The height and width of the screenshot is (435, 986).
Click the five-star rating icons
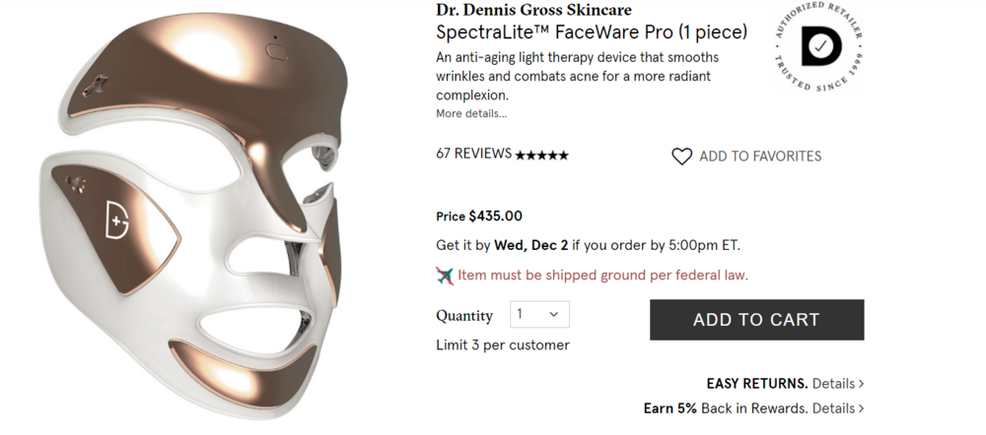(541, 155)
